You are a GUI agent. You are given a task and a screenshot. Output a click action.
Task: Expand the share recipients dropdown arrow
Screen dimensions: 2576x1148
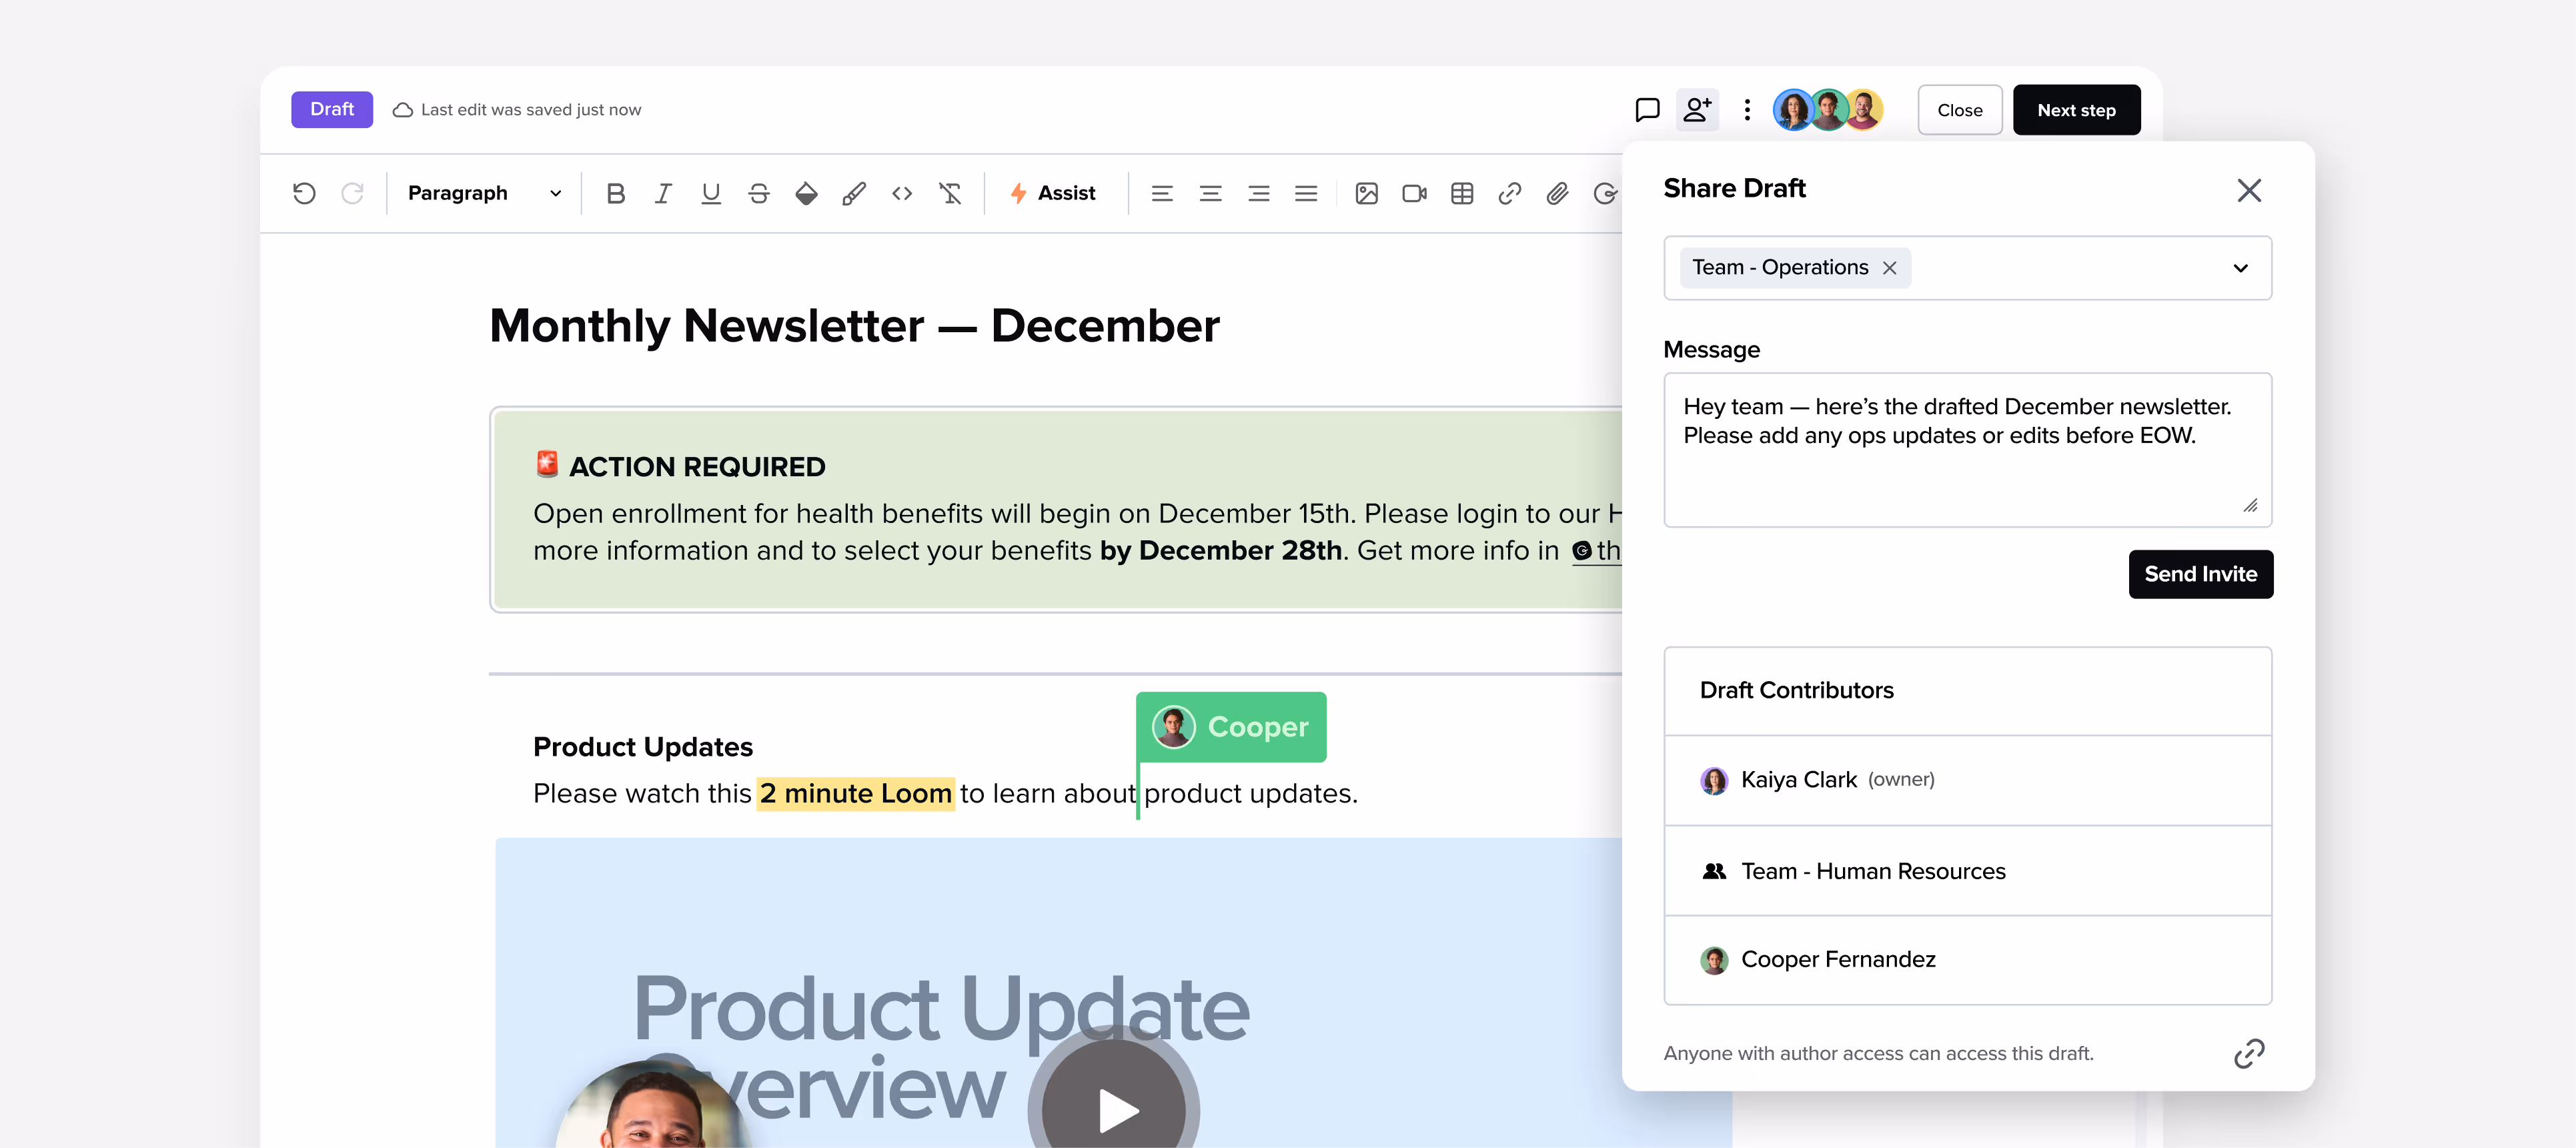click(2240, 268)
